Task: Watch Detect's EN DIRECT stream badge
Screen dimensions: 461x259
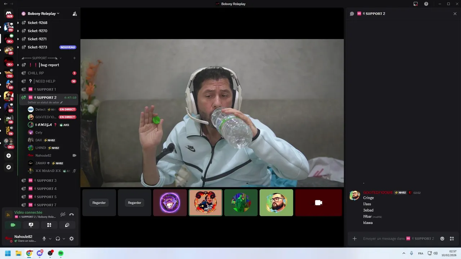Action: pos(67,109)
